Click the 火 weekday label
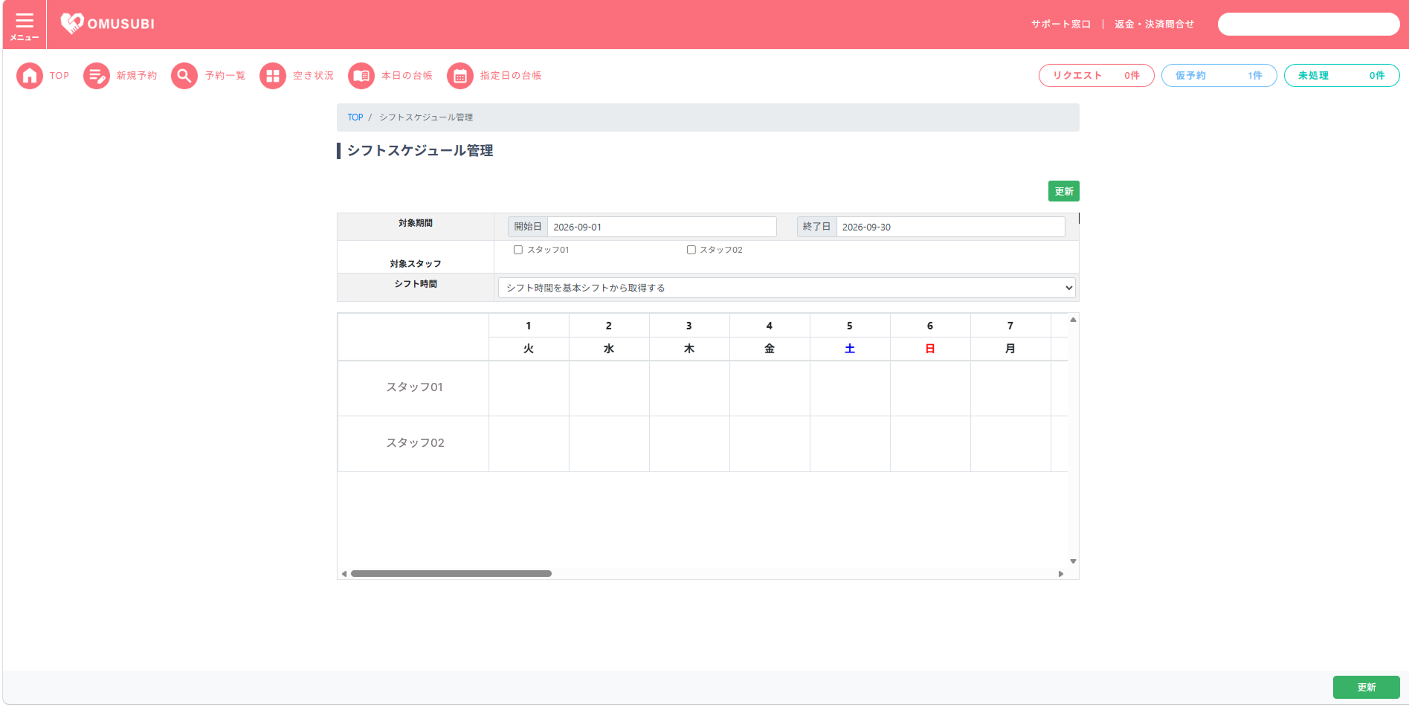This screenshot has width=1409, height=707. (529, 349)
